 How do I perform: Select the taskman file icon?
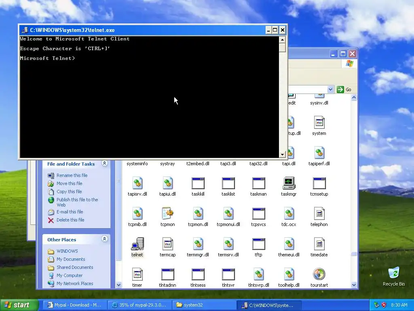pos(258,183)
